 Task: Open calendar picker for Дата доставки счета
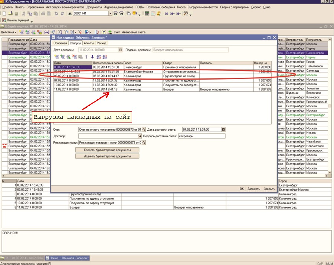[x=223, y=130]
